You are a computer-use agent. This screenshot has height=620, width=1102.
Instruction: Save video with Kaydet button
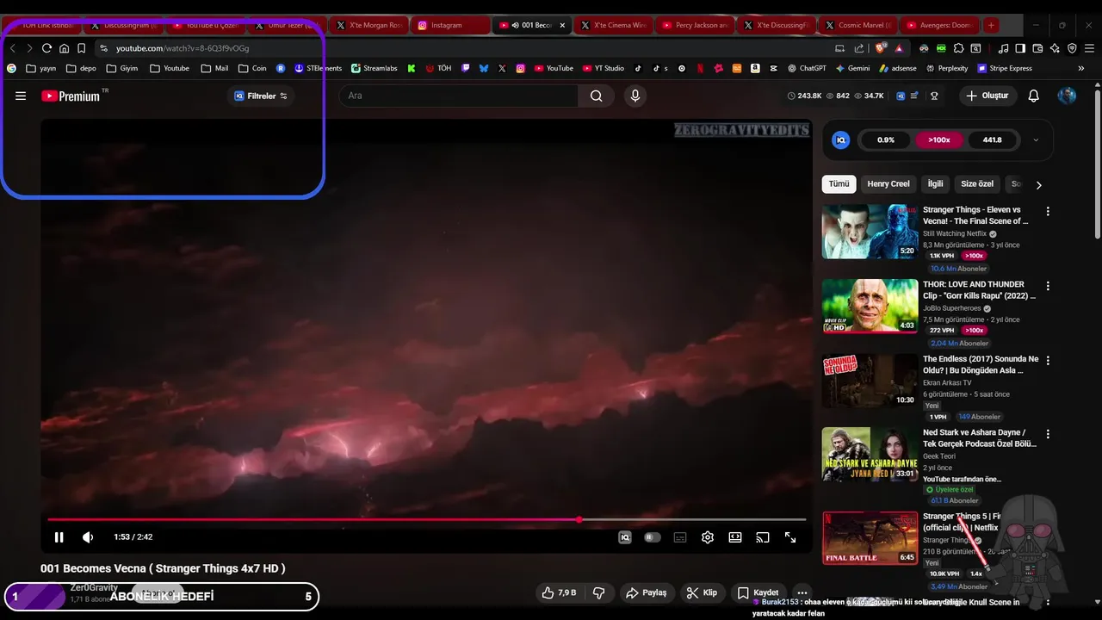coord(758,592)
